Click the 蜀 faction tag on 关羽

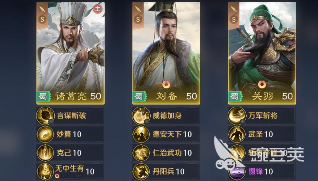pyautogui.click(x=235, y=97)
